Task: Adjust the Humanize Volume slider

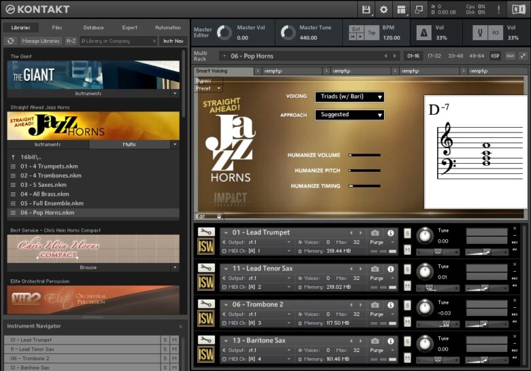Action: pyautogui.click(x=364, y=155)
